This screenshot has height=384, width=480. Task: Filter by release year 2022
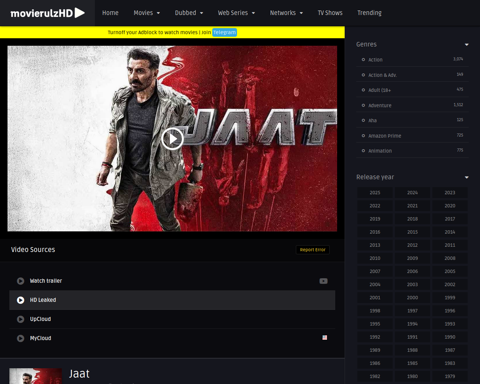pos(375,206)
